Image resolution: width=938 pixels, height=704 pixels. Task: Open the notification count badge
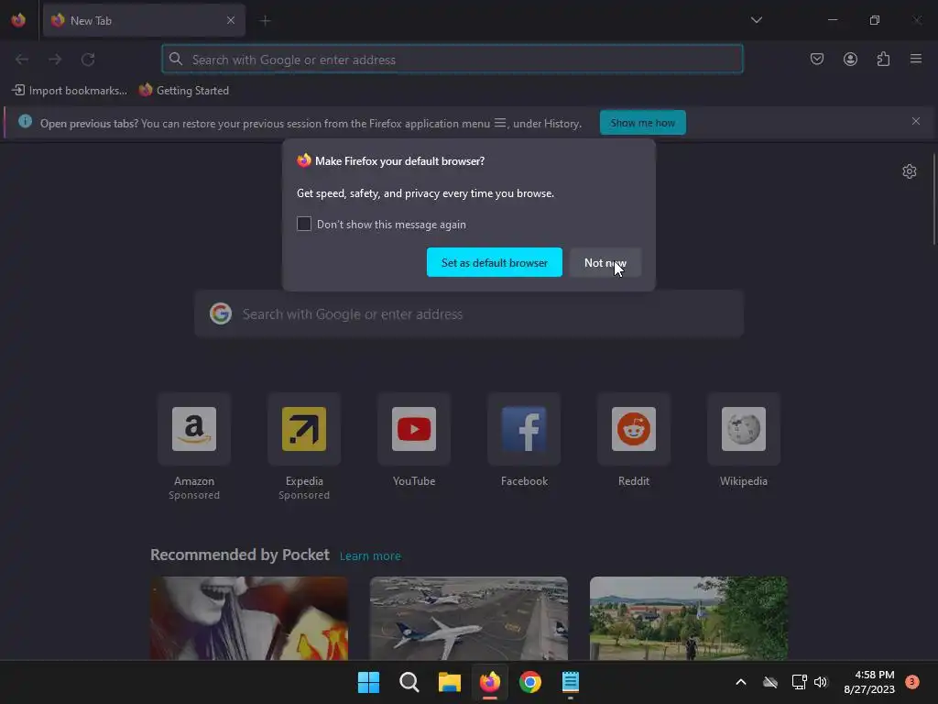click(911, 681)
